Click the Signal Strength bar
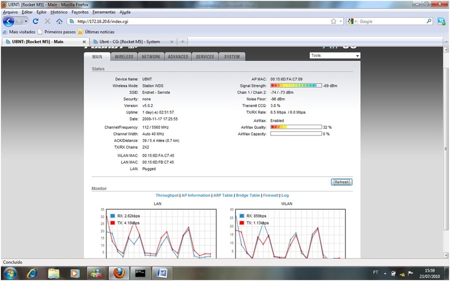This screenshot has height=281, width=450. (x=296, y=86)
